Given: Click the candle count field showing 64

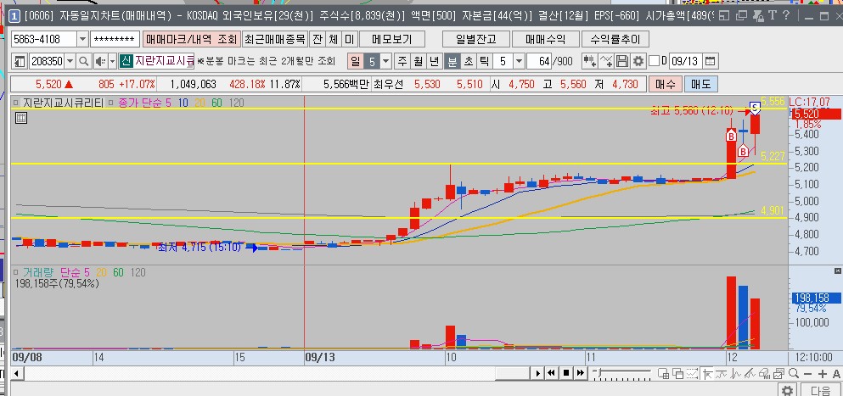Looking at the screenshot, I should point(540,61).
